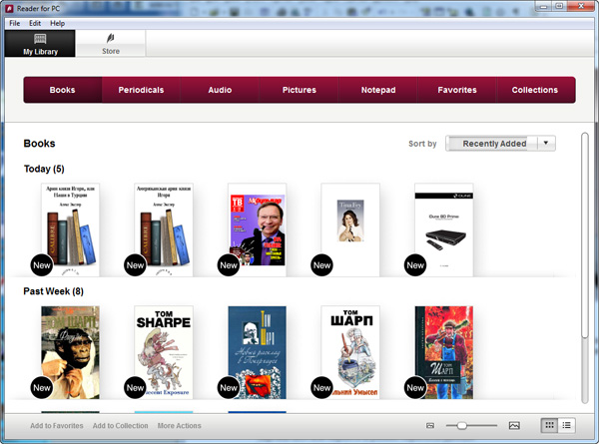
Task: Open the Collections category
Action: 534,90
